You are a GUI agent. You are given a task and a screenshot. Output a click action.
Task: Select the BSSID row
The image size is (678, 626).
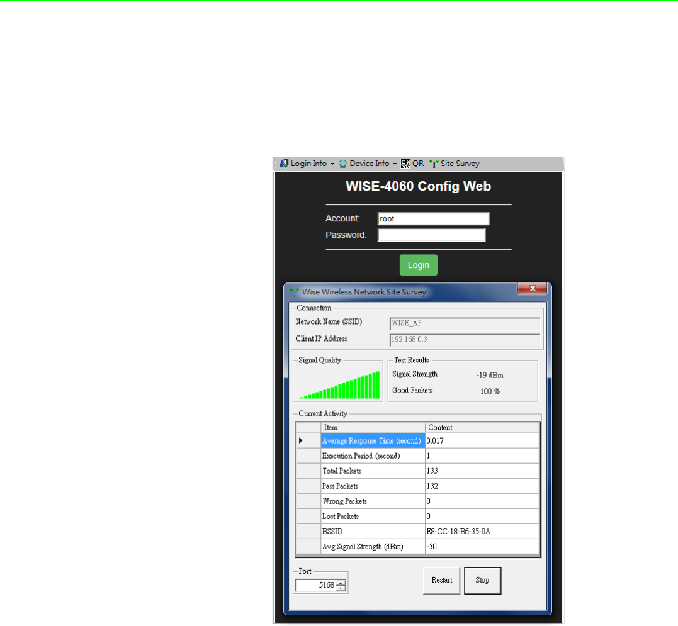[x=418, y=532]
